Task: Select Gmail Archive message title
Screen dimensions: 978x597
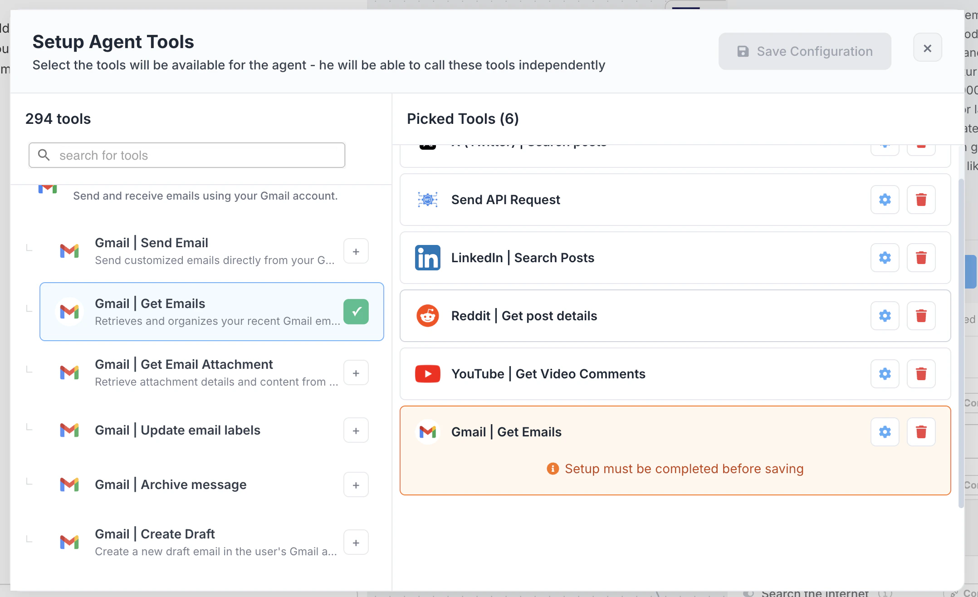Action: click(171, 484)
